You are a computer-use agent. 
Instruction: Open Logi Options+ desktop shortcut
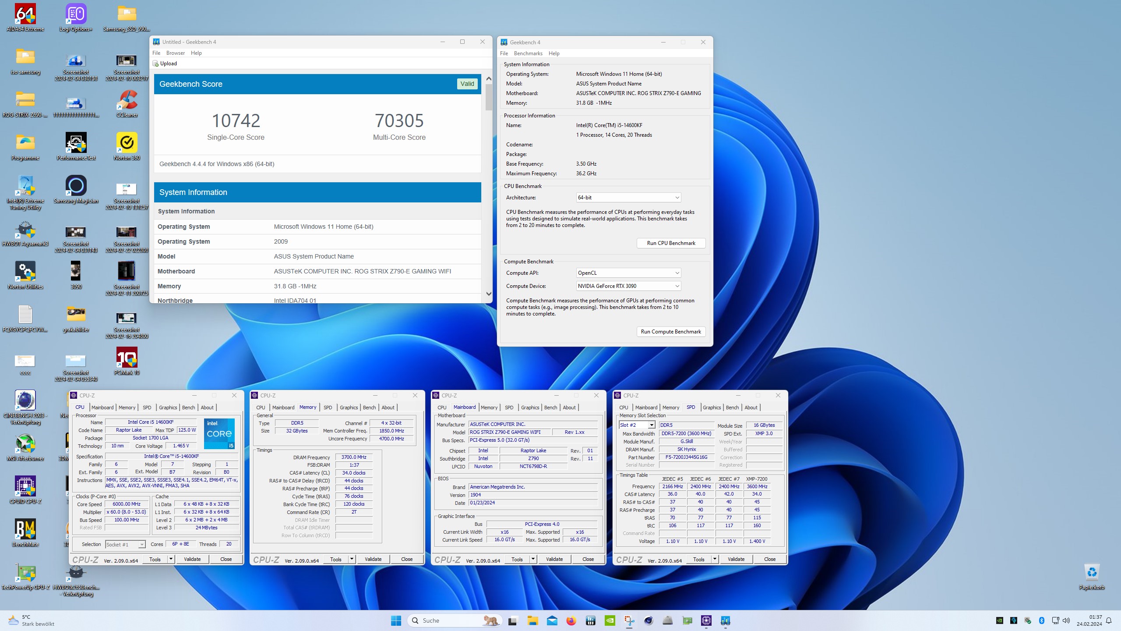tap(76, 18)
